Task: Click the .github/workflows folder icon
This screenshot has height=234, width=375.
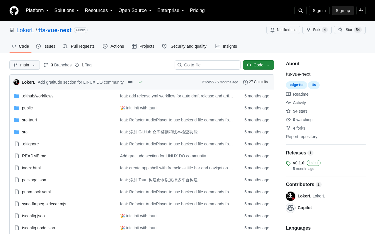Action: pos(17,96)
